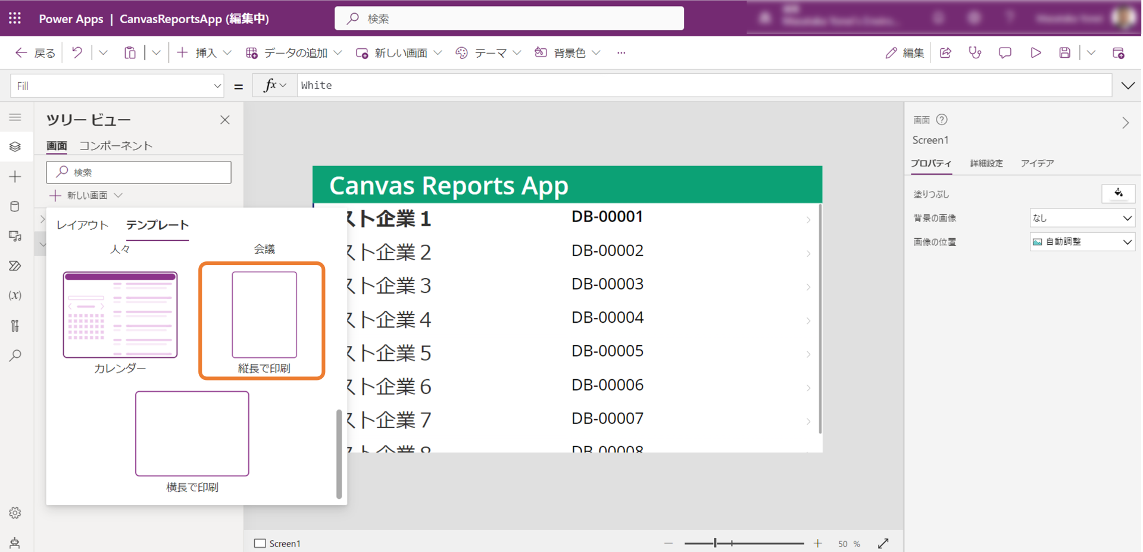Toggle the hamburger menu in left rail
Screen dimensions: 1143x552
(15, 117)
